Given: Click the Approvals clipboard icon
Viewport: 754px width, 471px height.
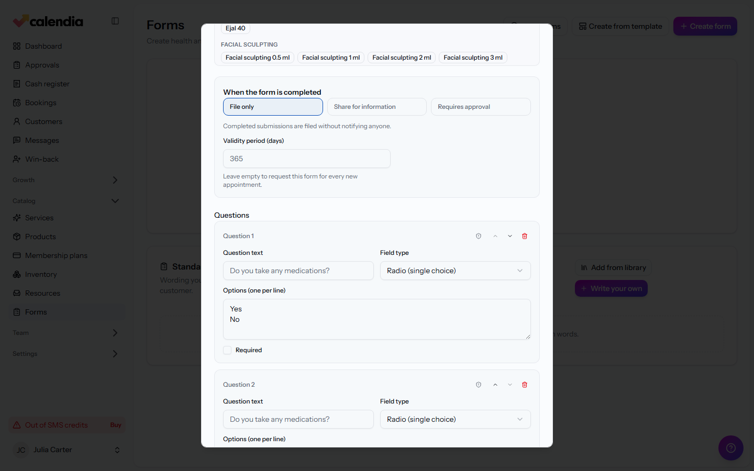Looking at the screenshot, I should point(17,65).
